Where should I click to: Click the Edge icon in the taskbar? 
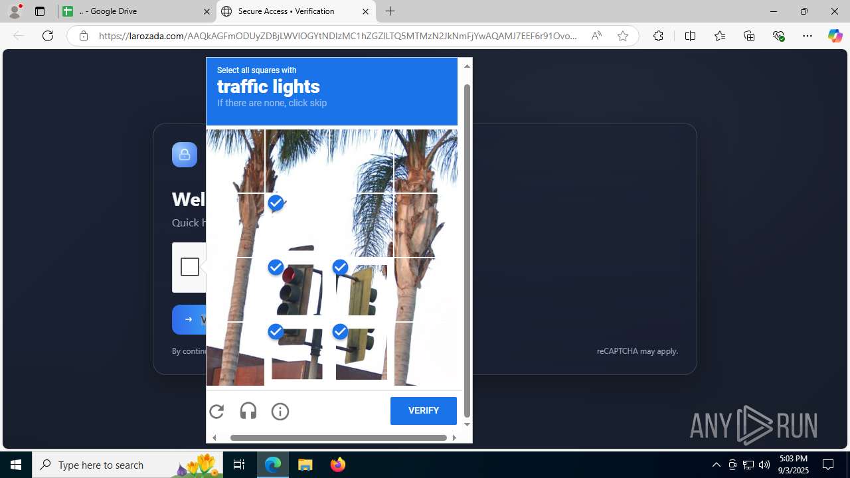tap(273, 465)
